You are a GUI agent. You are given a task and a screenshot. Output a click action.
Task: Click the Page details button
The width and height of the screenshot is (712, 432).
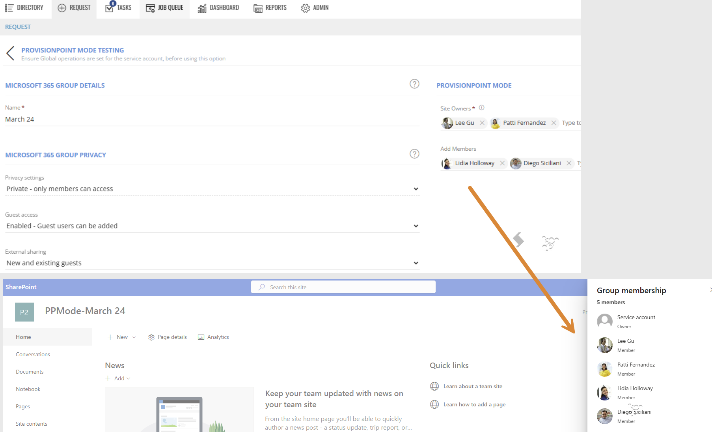[168, 337]
